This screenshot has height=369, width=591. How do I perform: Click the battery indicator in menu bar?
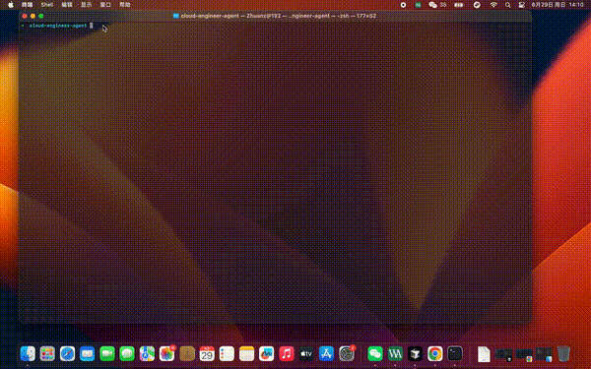(459, 5)
